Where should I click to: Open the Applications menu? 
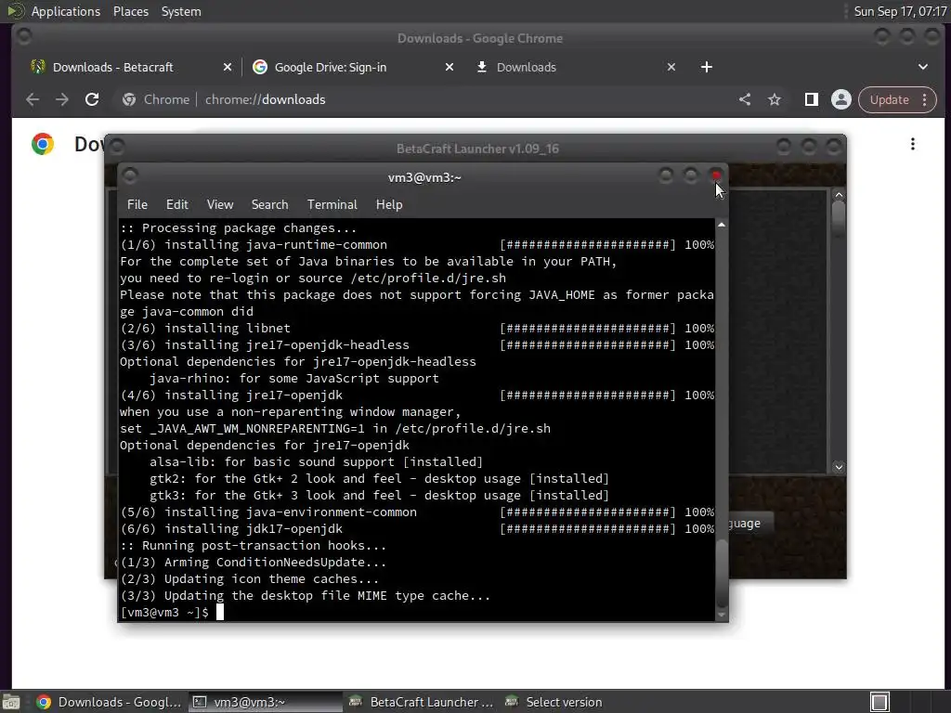click(x=66, y=11)
